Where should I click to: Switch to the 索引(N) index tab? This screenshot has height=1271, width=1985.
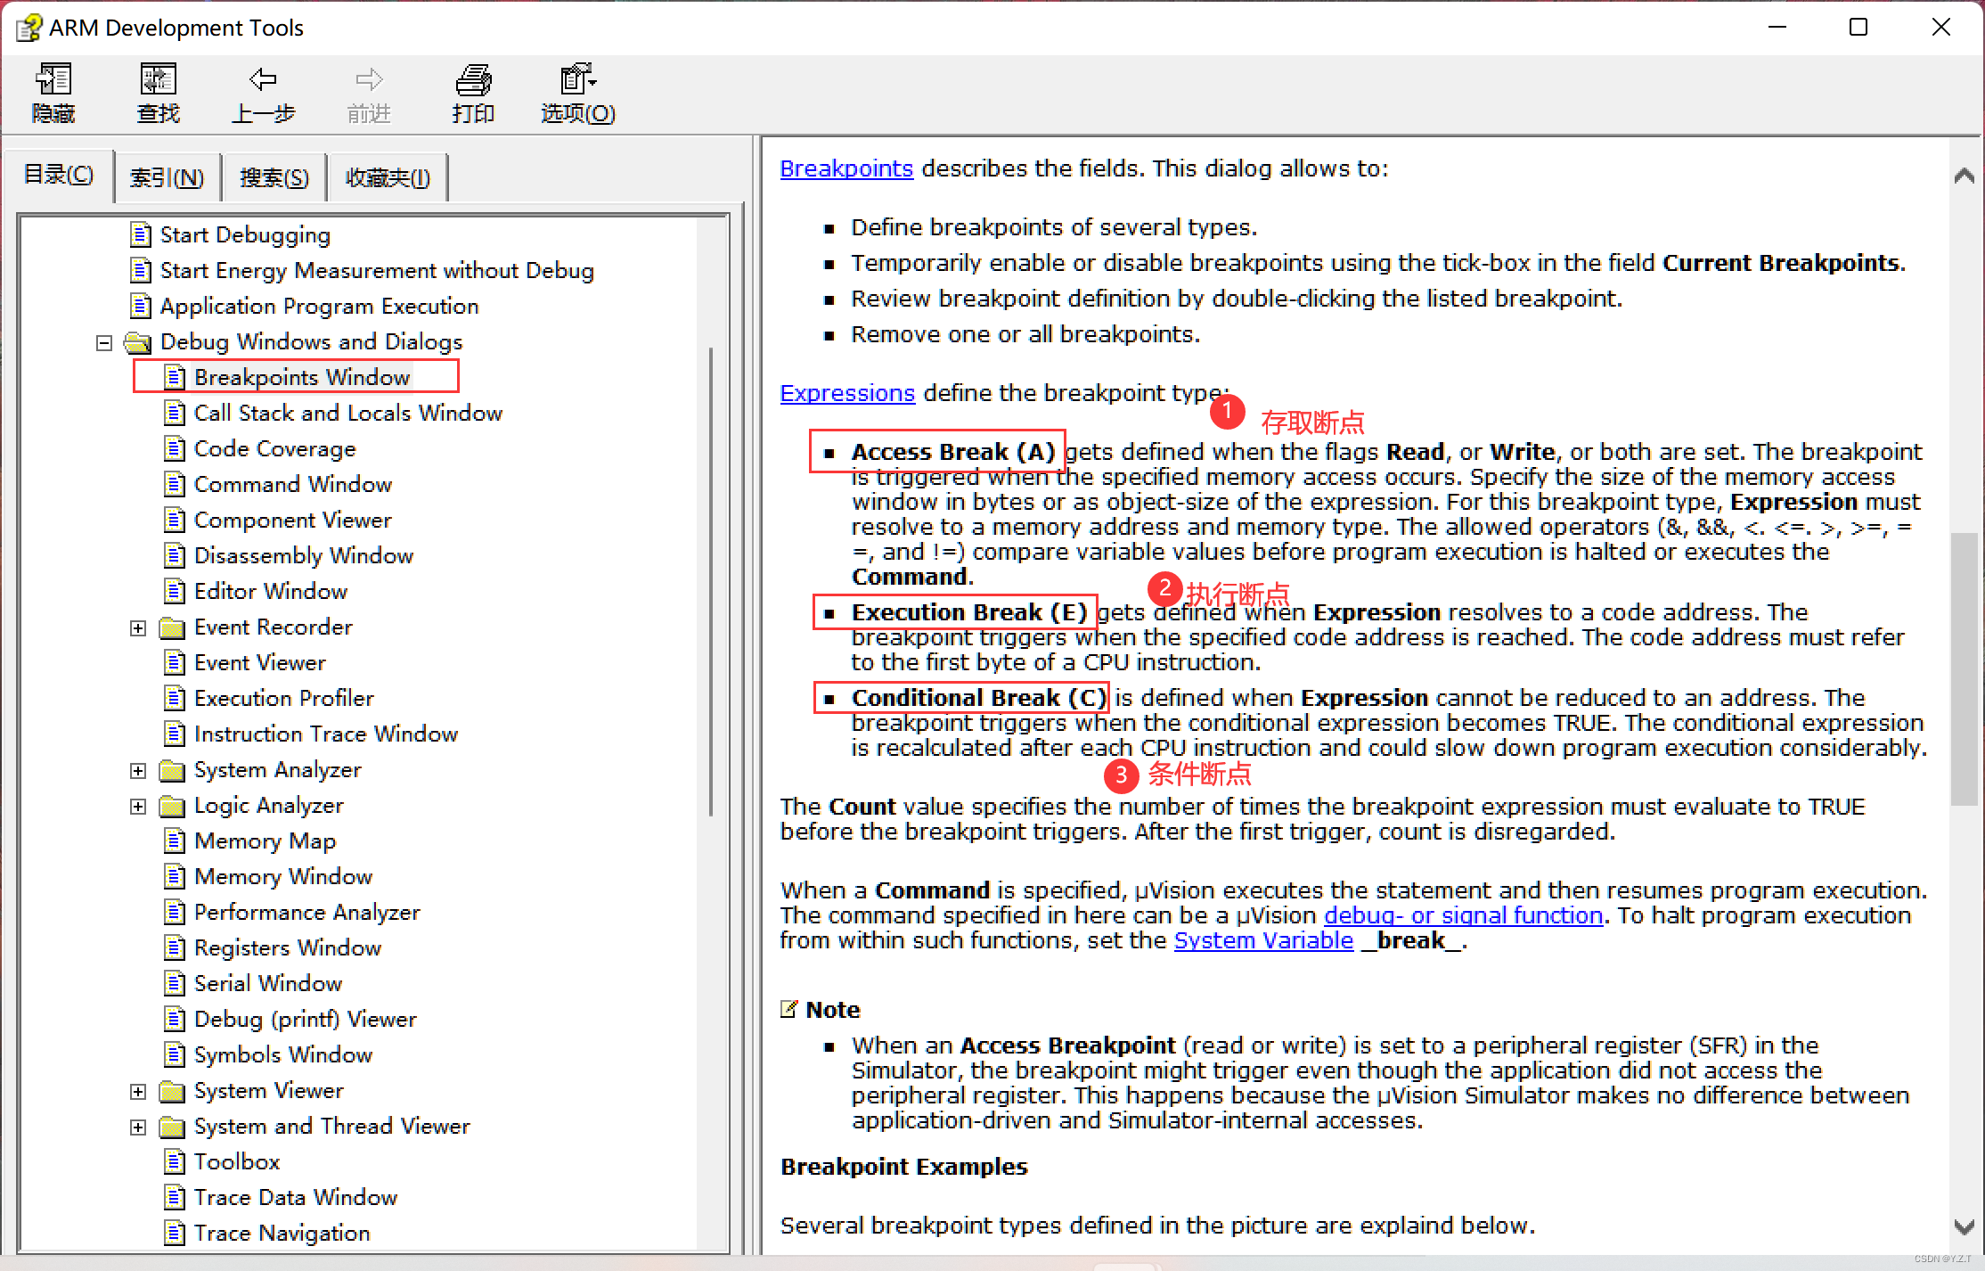(167, 177)
